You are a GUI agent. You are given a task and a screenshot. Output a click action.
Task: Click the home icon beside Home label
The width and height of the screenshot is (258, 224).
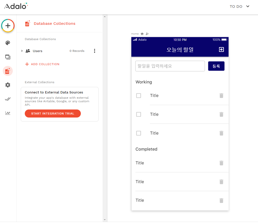(142, 34)
